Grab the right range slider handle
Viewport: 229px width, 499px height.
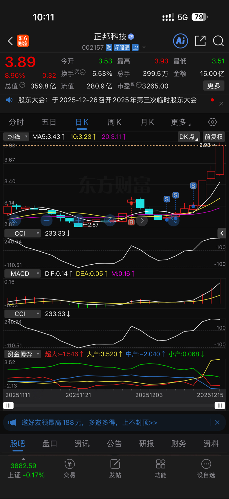pyautogui.click(x=220, y=405)
